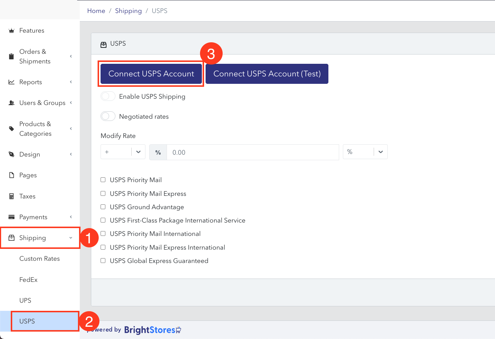Viewport: 495px width, 339px height.
Task: Click the tag icon for Products & Categories
Action: [x=12, y=129]
